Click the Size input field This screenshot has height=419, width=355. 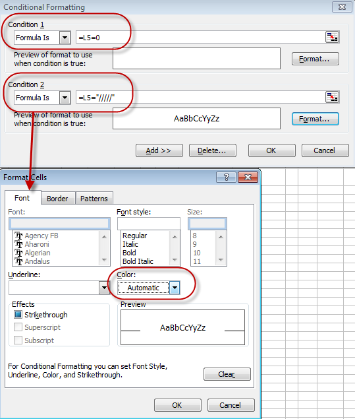(207, 224)
